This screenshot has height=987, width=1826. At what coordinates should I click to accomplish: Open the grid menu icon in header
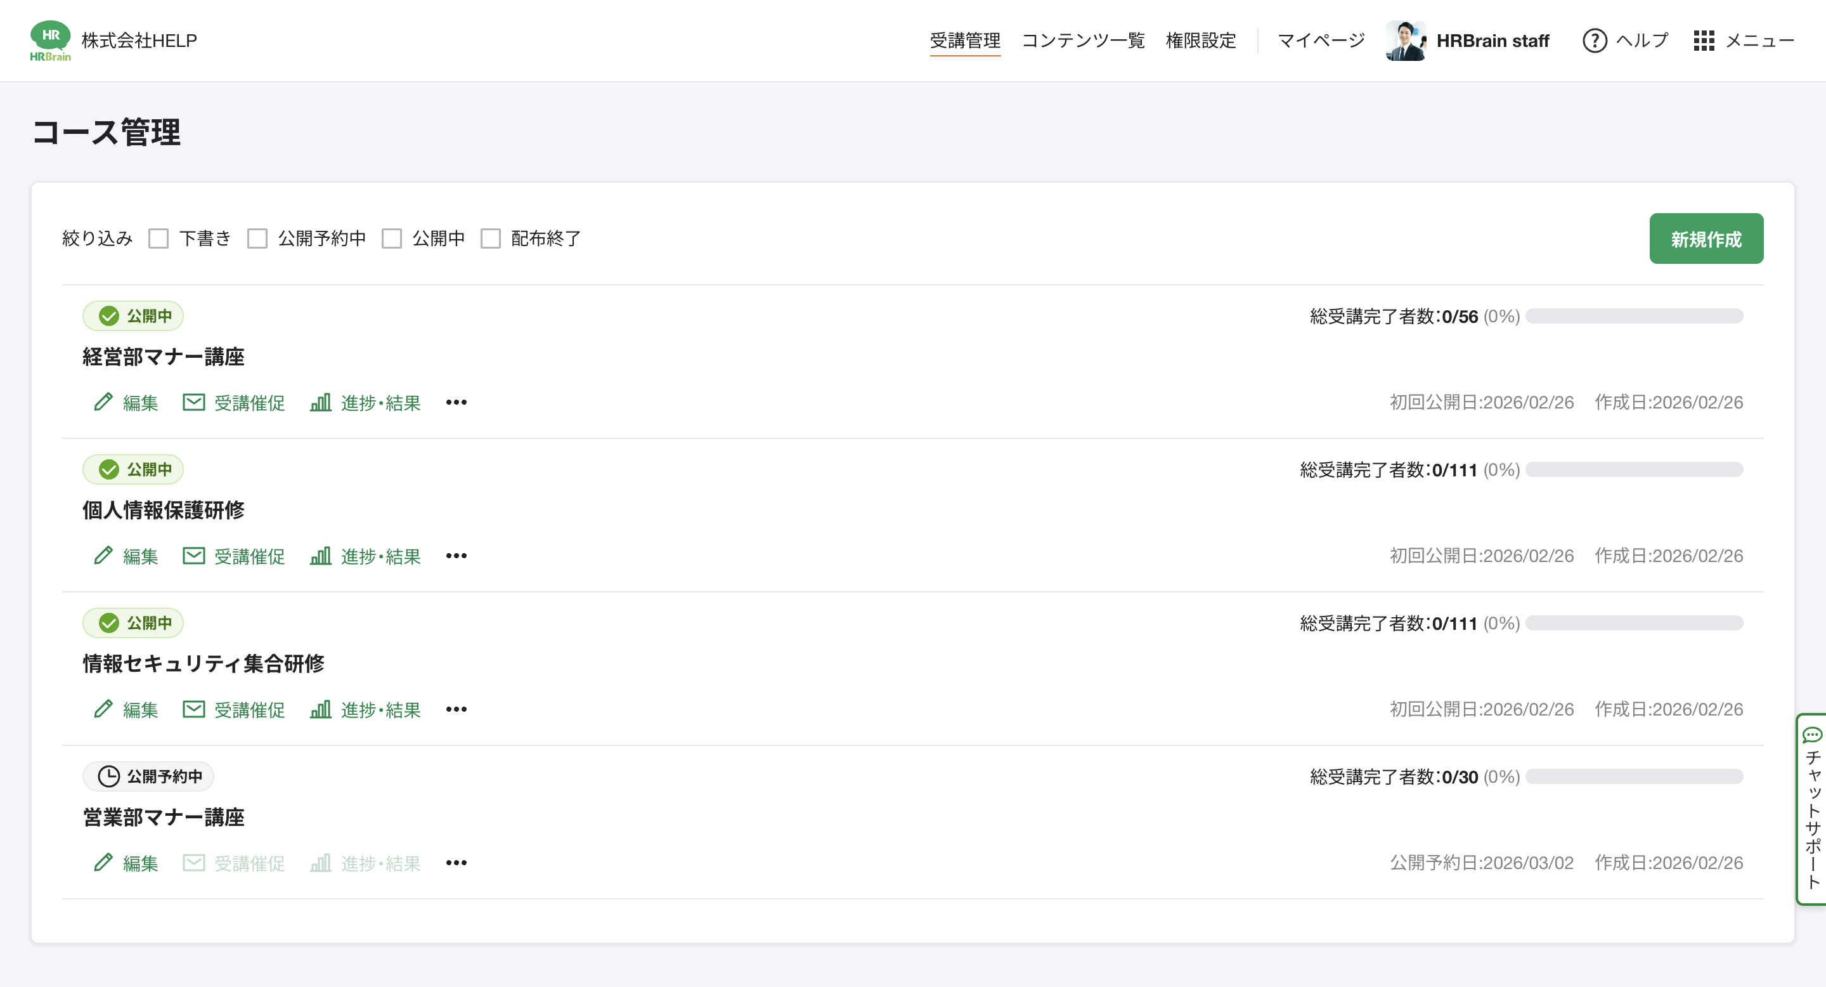1704,41
